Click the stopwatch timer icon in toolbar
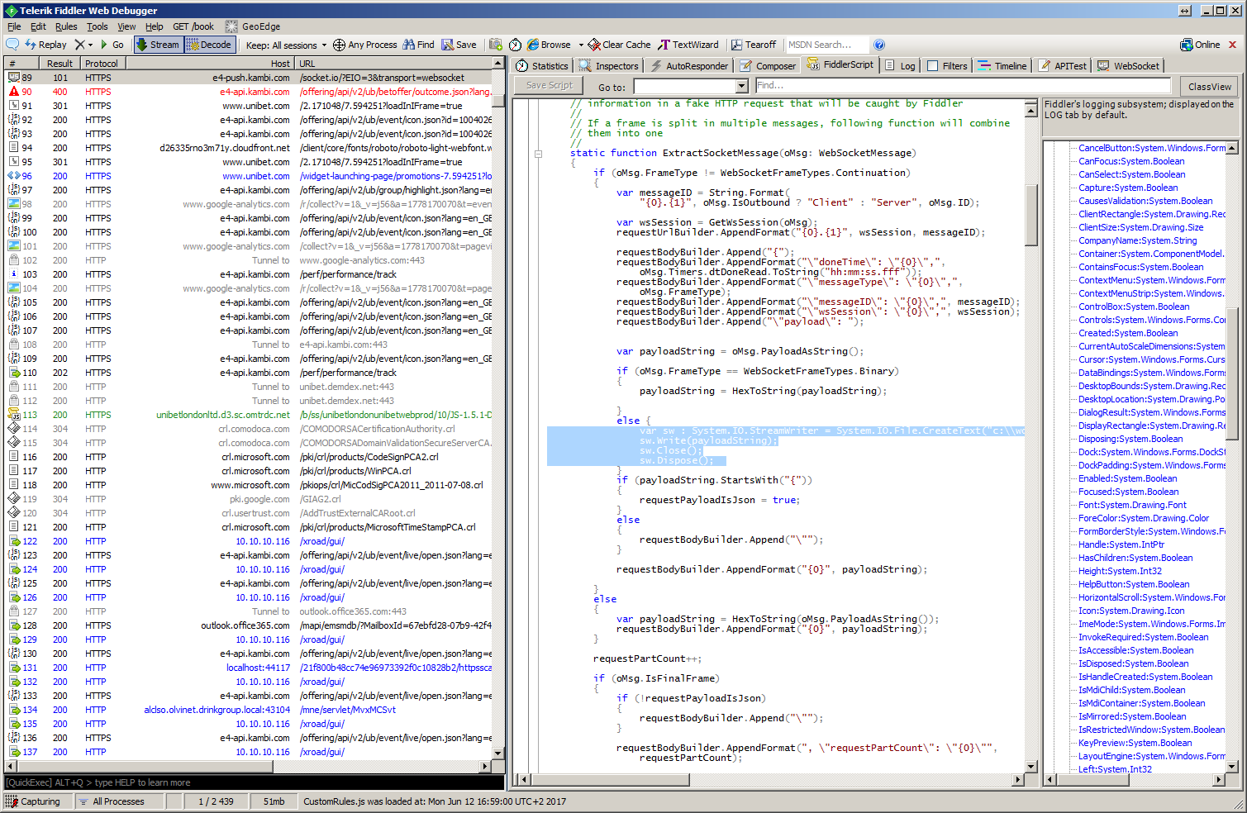This screenshot has width=1247, height=813. point(515,45)
